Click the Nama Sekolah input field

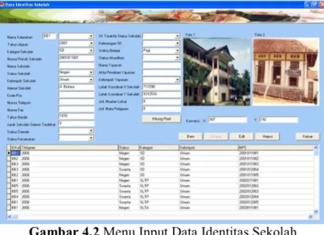[x=76, y=65]
